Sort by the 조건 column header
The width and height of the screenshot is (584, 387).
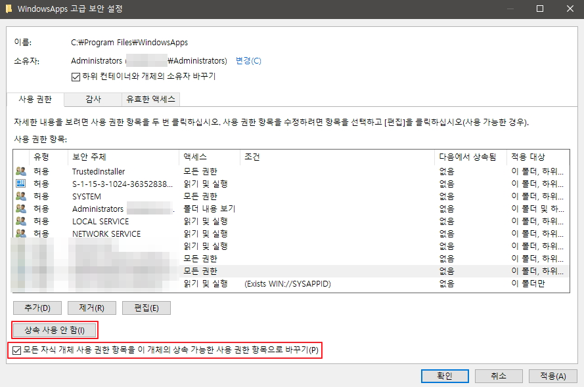tap(337, 157)
